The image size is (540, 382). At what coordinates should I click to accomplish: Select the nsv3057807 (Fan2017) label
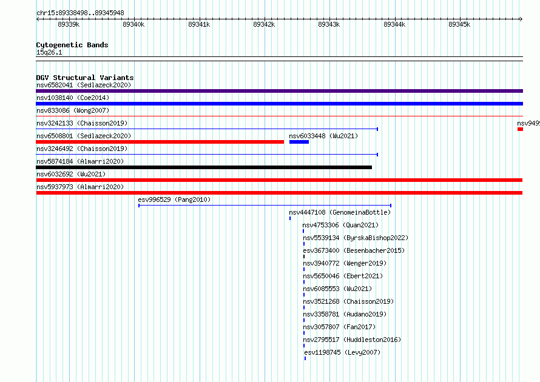339,327
